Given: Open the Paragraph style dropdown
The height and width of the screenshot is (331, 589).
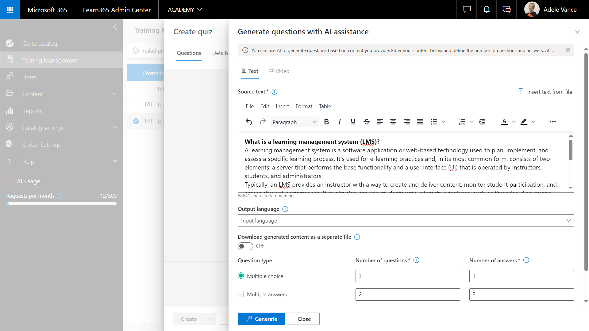Looking at the screenshot, I should click(x=294, y=122).
